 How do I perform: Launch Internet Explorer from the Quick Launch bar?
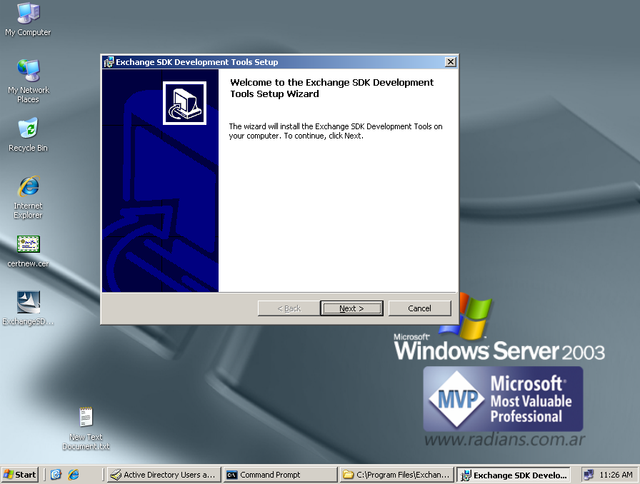74,475
